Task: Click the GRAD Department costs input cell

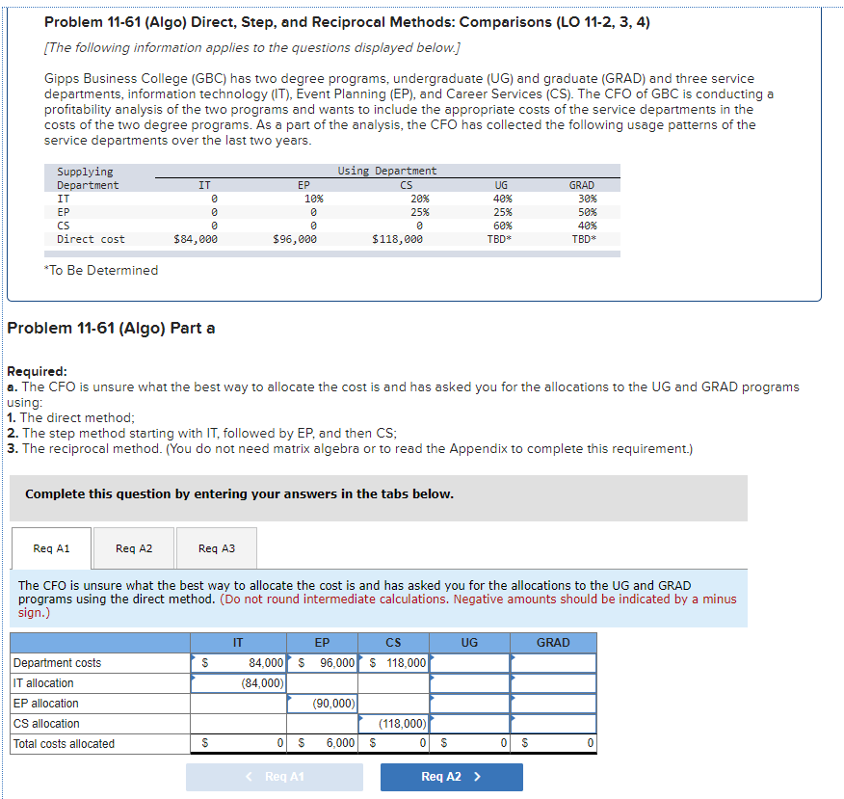Action: pos(553,662)
